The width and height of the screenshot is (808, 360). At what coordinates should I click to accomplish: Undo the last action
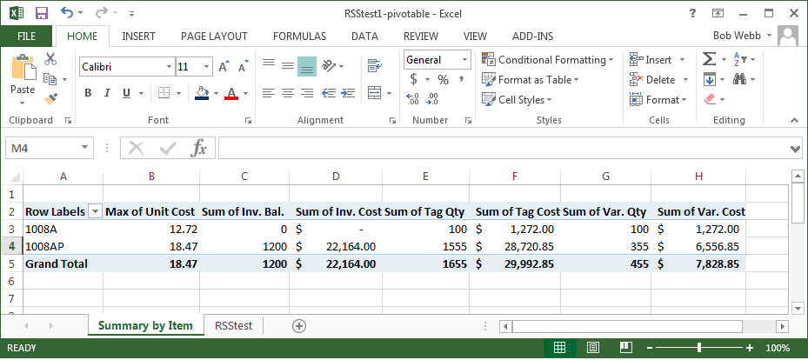[x=67, y=12]
